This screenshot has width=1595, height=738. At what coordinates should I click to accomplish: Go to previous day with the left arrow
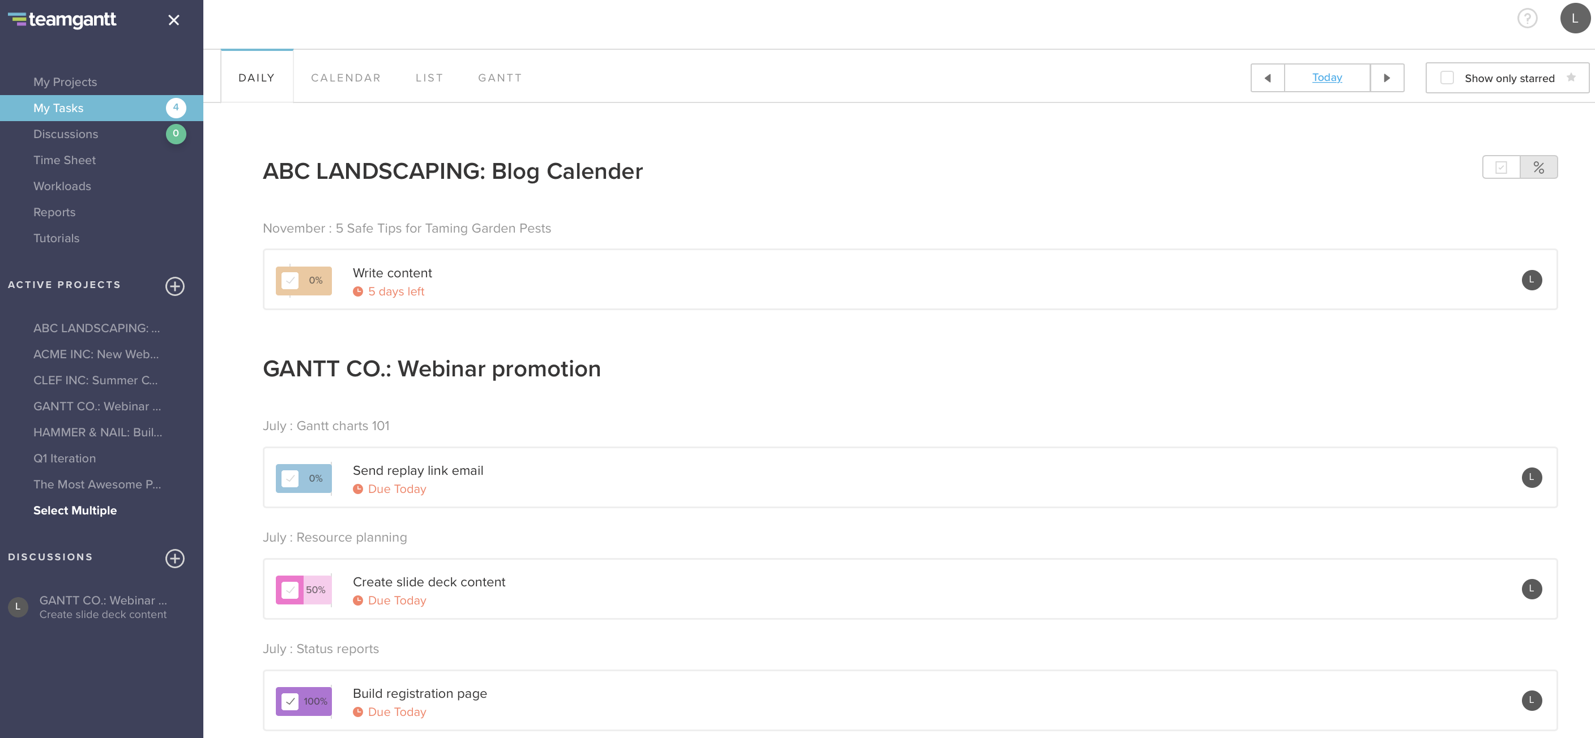(1268, 78)
